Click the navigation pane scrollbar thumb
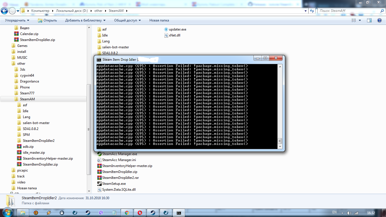 click(90, 129)
